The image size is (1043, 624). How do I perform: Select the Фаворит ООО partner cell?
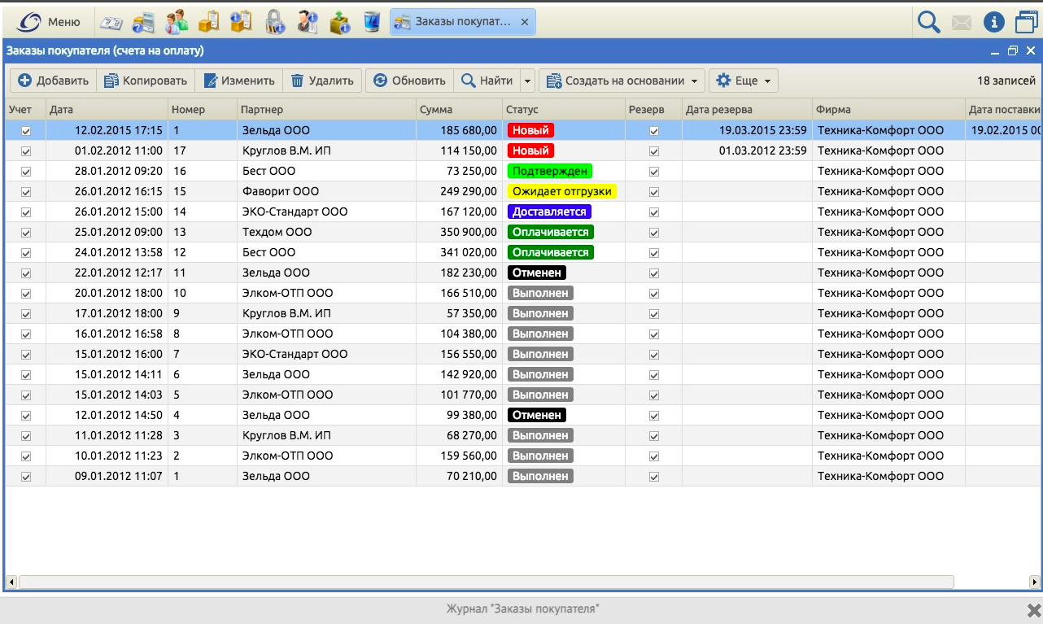click(x=326, y=191)
